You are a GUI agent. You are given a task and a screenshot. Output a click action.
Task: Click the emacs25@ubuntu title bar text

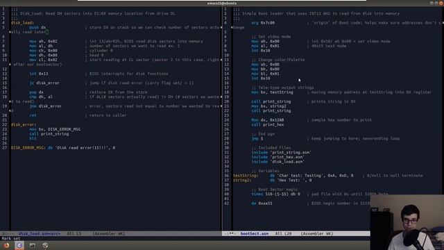[x=222, y=3]
